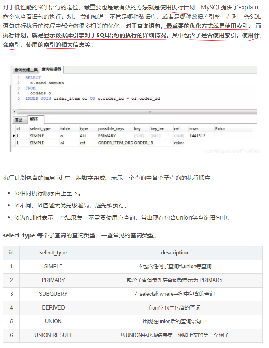The image size is (269, 348).
Task: Click the select_type column header in the explain grid
Action: [x=40, y=129]
